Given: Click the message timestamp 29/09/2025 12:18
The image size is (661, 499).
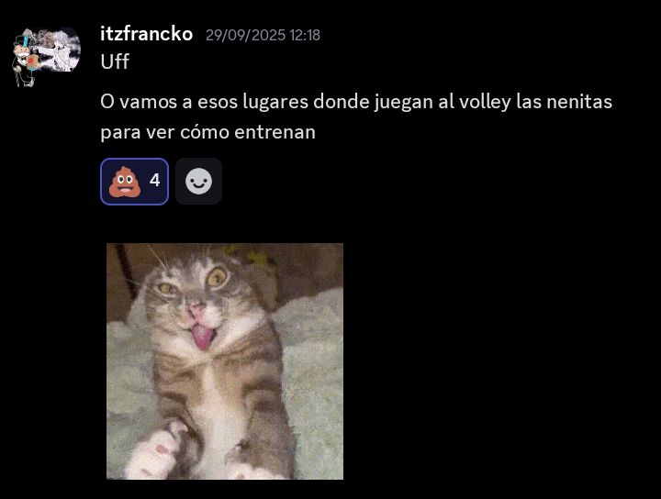Looking at the screenshot, I should click(263, 35).
